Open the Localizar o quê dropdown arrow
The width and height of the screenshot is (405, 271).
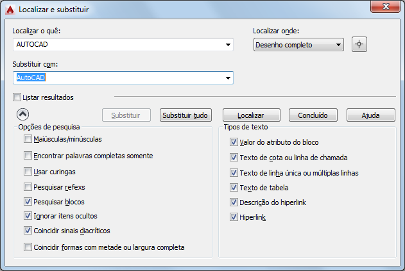[x=228, y=45]
